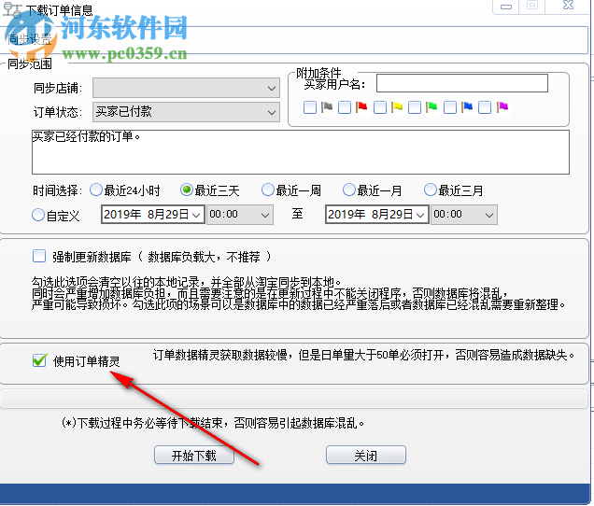594x506 pixels.
Task: Open the 订单状态 dropdown showing 买家已付款
Action: (187, 112)
